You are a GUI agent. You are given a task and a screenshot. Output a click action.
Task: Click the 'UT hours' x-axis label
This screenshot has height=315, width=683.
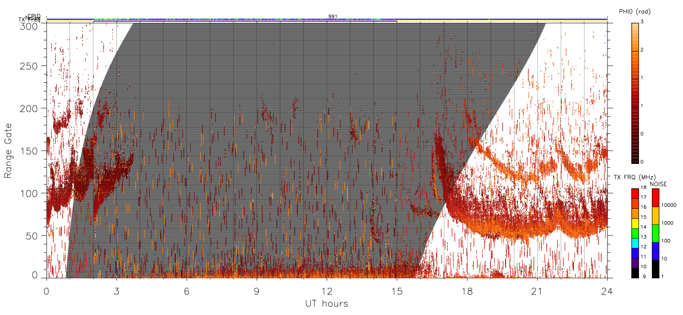(326, 303)
